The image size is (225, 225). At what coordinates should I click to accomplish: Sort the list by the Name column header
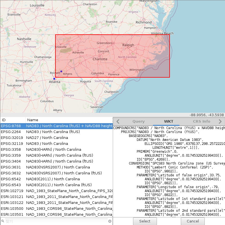[69, 120]
